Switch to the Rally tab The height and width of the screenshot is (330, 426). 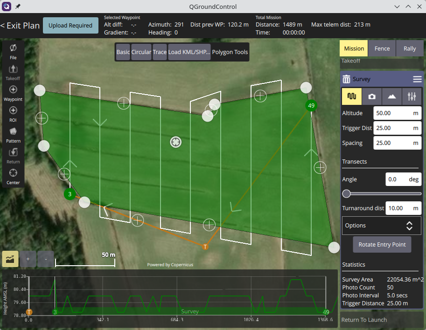[x=410, y=48]
